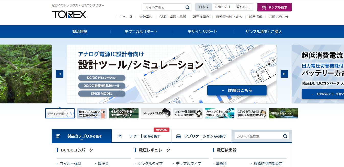Open the シングルタイプ product link
The width and height of the screenshot is (344, 167).
point(150,164)
